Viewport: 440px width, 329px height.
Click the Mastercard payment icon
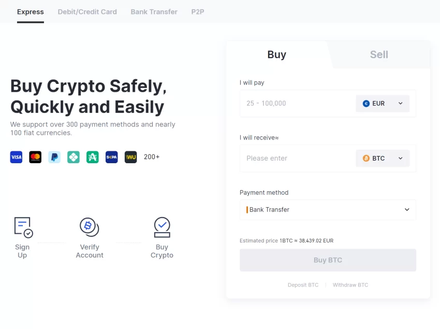[x=35, y=157]
